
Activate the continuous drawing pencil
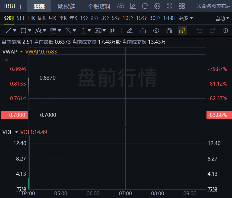tap(130, 31)
